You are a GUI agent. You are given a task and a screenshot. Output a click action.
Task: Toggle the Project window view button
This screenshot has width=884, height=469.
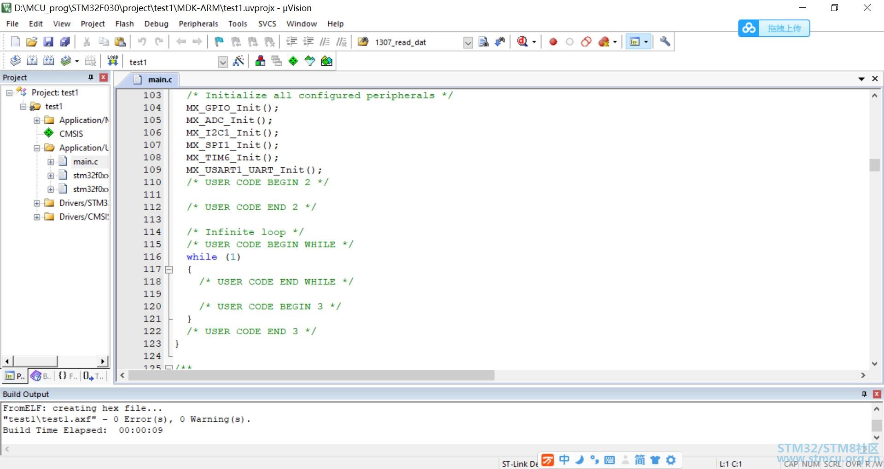[x=634, y=42]
